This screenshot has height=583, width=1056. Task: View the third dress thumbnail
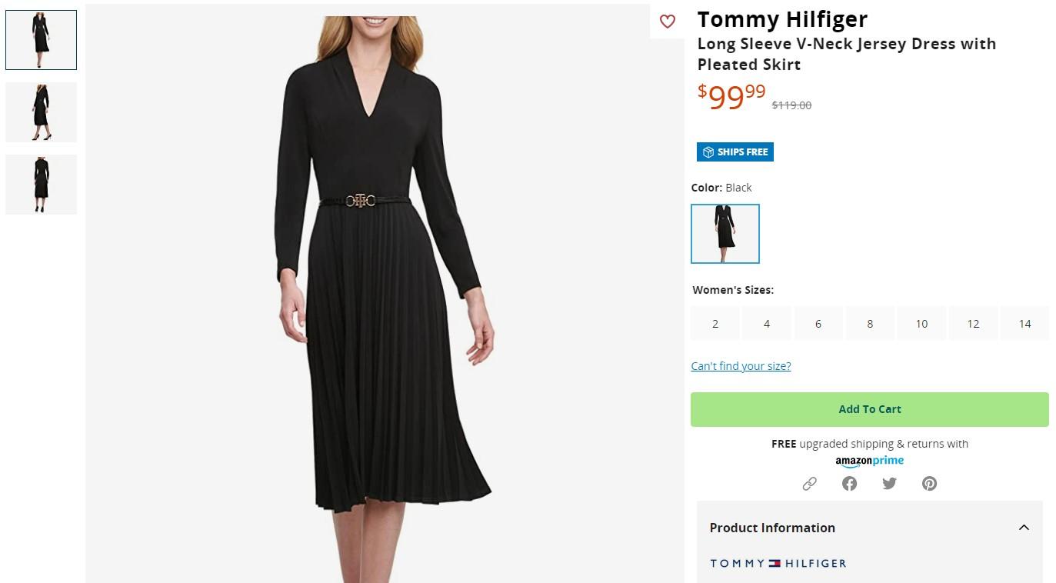[42, 185]
